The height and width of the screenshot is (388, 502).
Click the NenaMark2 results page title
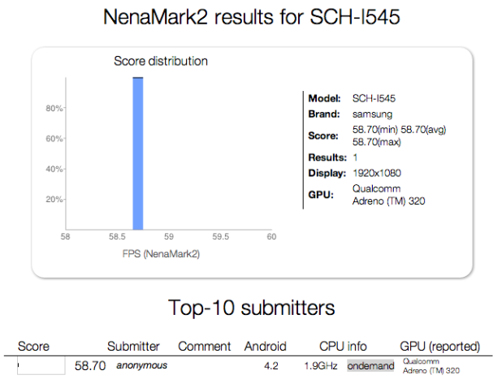(251, 17)
